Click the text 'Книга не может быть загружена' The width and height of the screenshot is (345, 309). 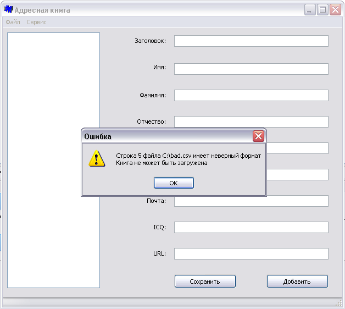[x=162, y=163]
